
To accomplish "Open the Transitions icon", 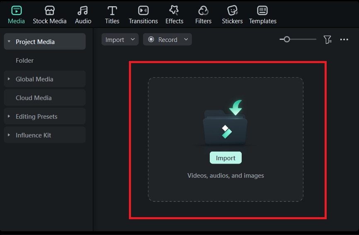I will (143, 10).
